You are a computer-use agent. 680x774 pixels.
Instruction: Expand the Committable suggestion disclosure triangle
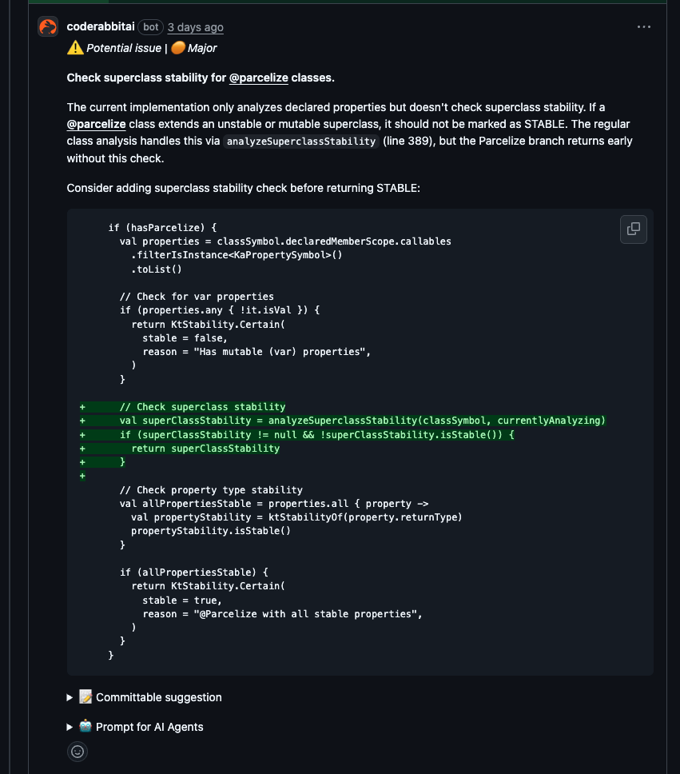coord(71,698)
